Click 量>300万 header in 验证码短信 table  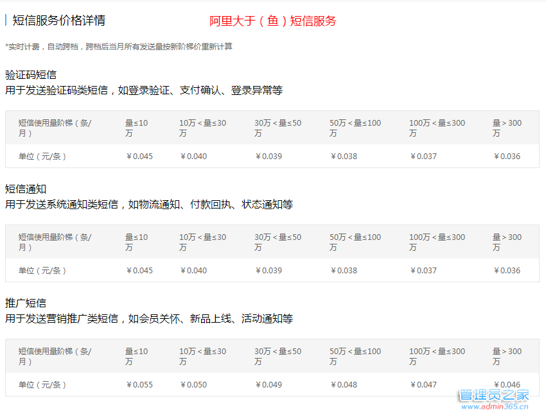click(507, 128)
